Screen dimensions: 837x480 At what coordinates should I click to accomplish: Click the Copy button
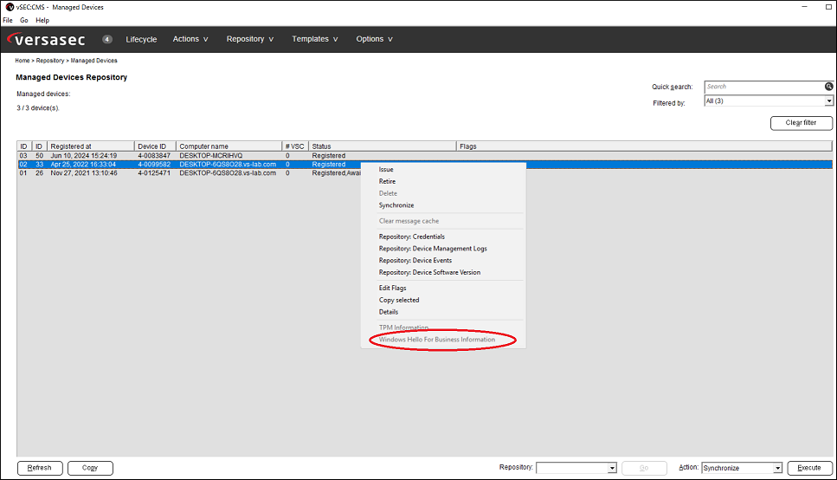tap(90, 468)
